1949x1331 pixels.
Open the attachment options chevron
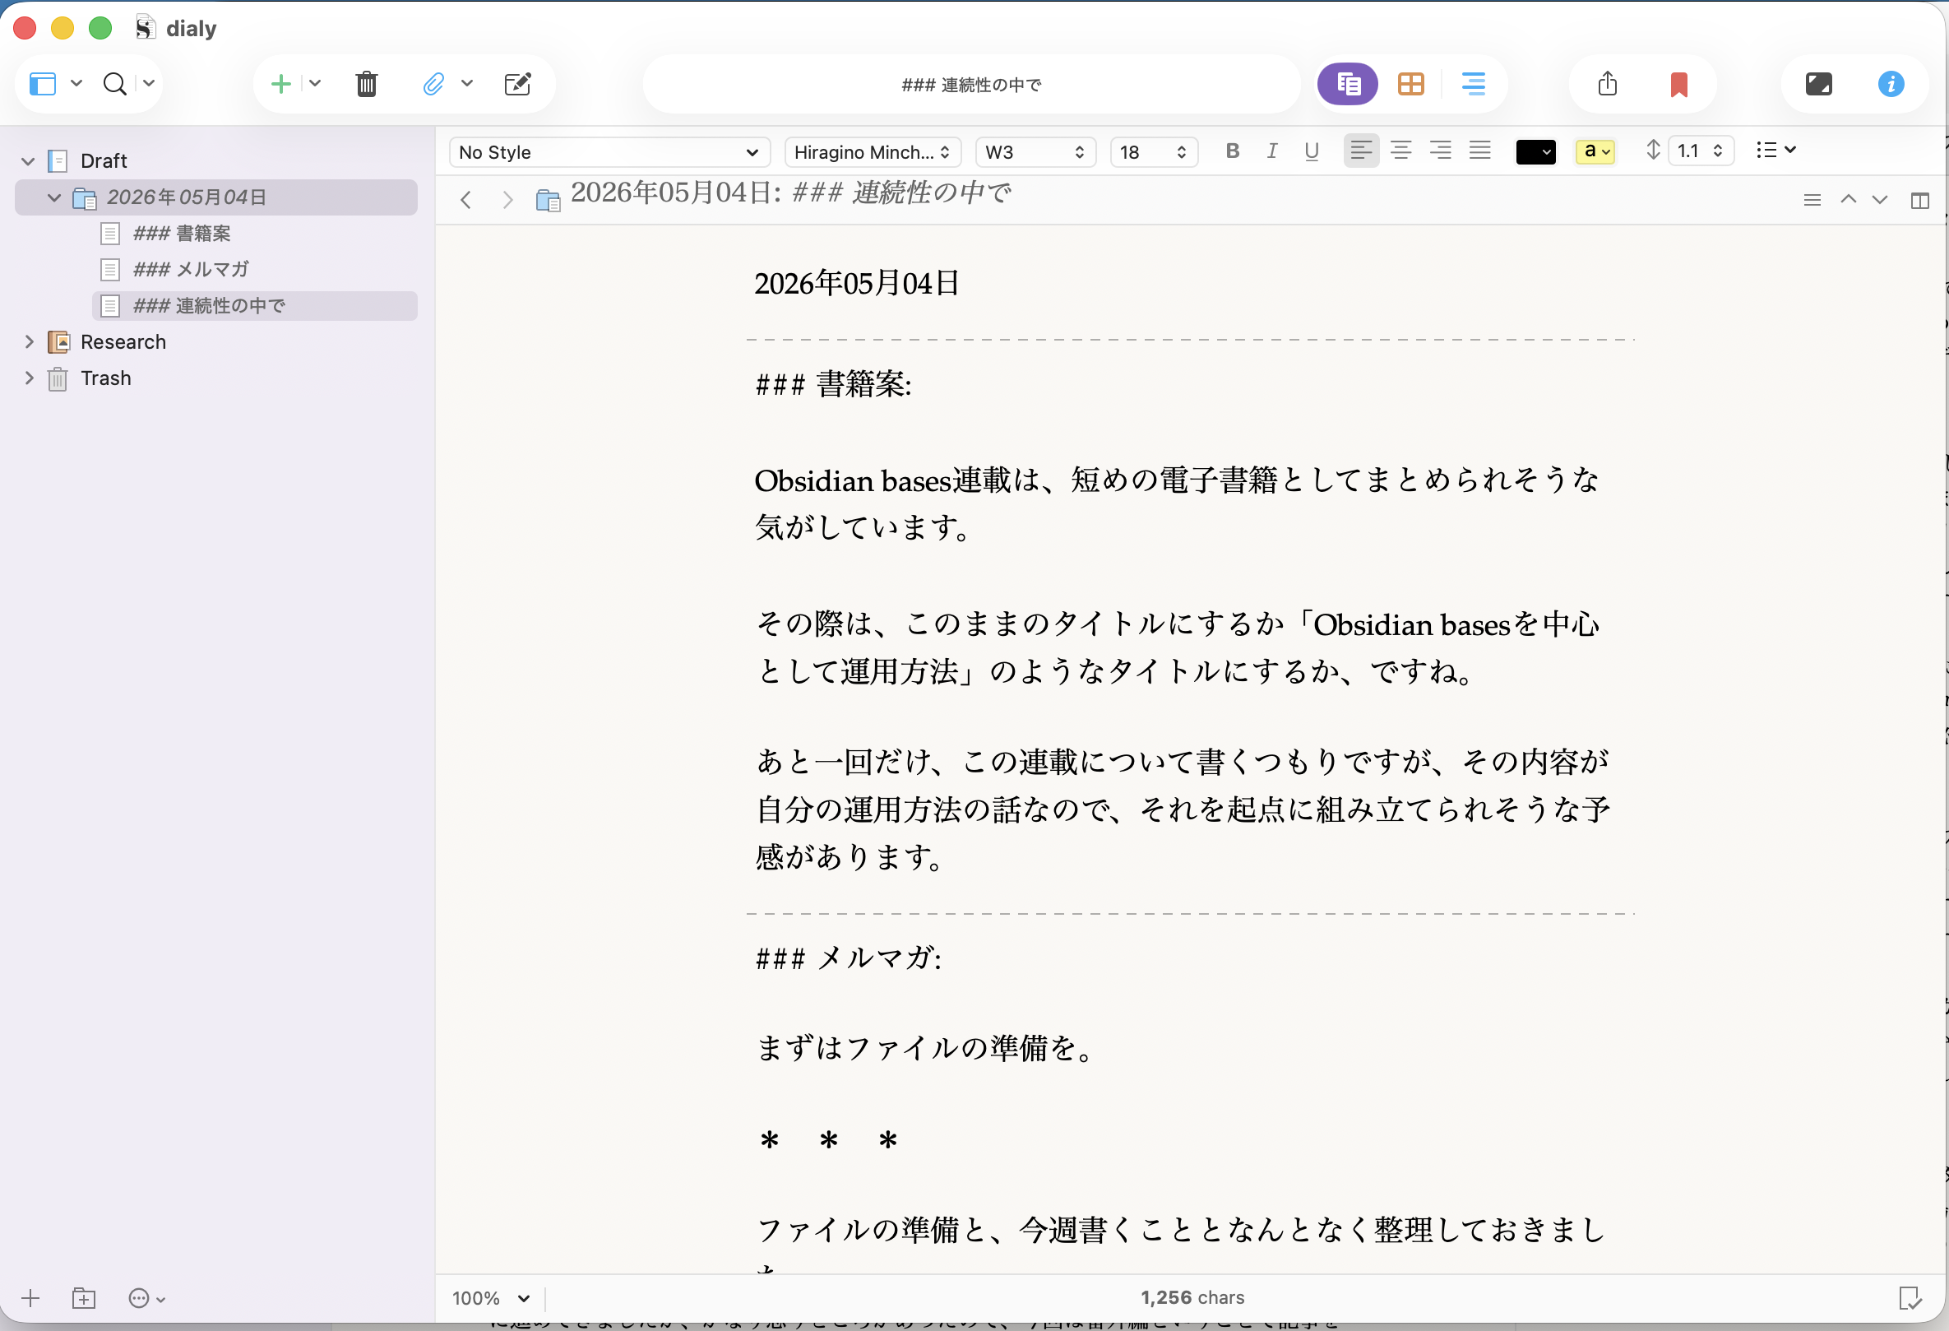click(467, 83)
